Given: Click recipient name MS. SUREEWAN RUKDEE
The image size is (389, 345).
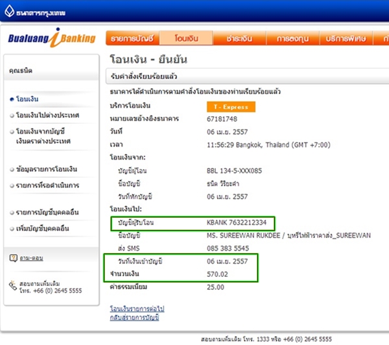Looking at the screenshot, I should 243,235.
